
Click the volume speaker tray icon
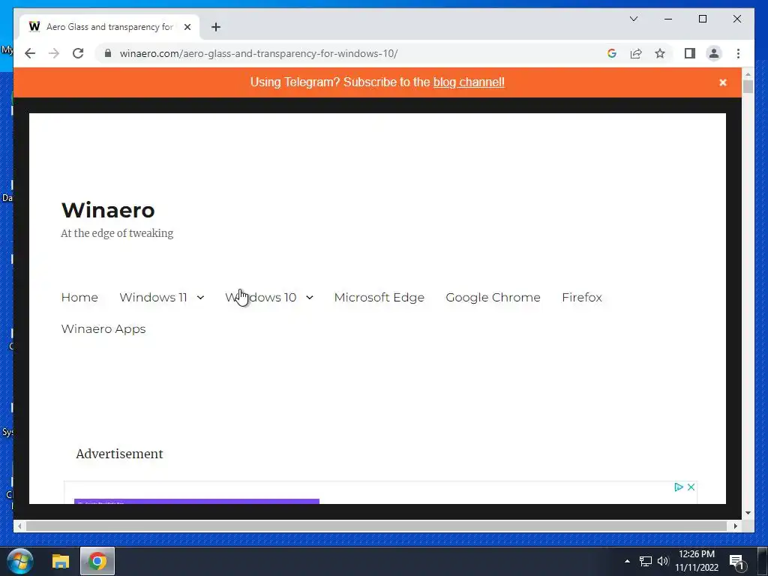(663, 561)
